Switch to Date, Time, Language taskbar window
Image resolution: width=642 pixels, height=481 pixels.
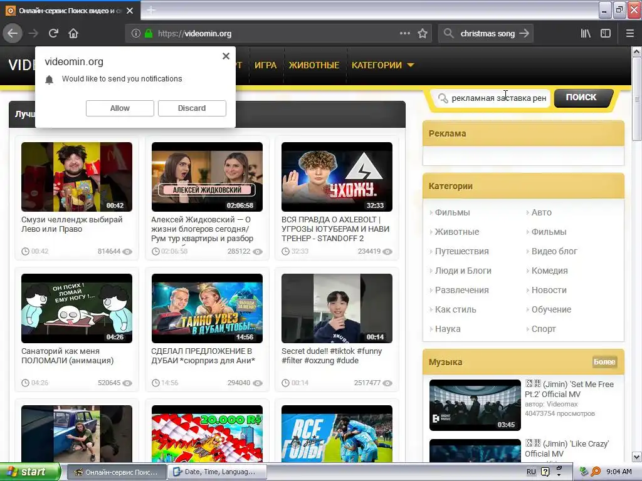click(x=218, y=472)
